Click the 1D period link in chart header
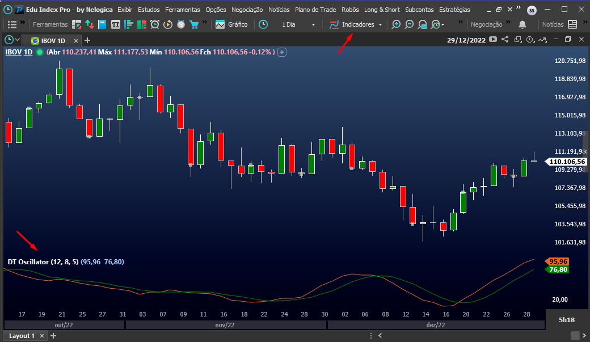 tap(28, 52)
